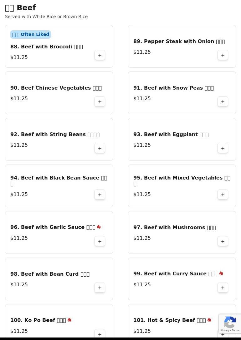Click plus for Beef with String Beans

point(100,148)
